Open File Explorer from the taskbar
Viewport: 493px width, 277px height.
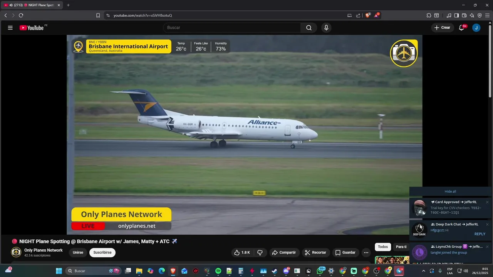click(x=139, y=271)
